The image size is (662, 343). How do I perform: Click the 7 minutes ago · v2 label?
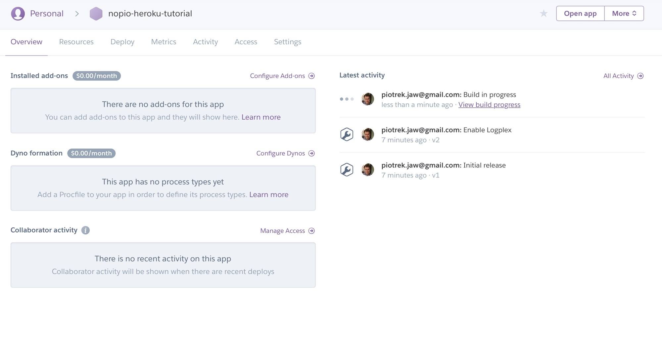(410, 140)
